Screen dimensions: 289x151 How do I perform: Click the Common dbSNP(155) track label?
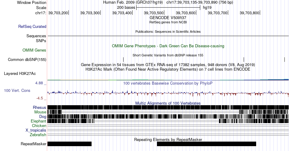click(x=27, y=59)
